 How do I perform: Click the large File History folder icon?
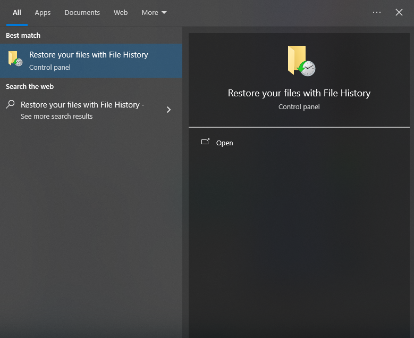coord(301,61)
